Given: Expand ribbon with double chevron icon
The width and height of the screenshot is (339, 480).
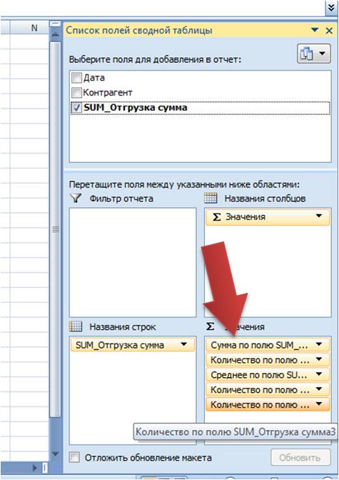Looking at the screenshot, I should [331, 7].
